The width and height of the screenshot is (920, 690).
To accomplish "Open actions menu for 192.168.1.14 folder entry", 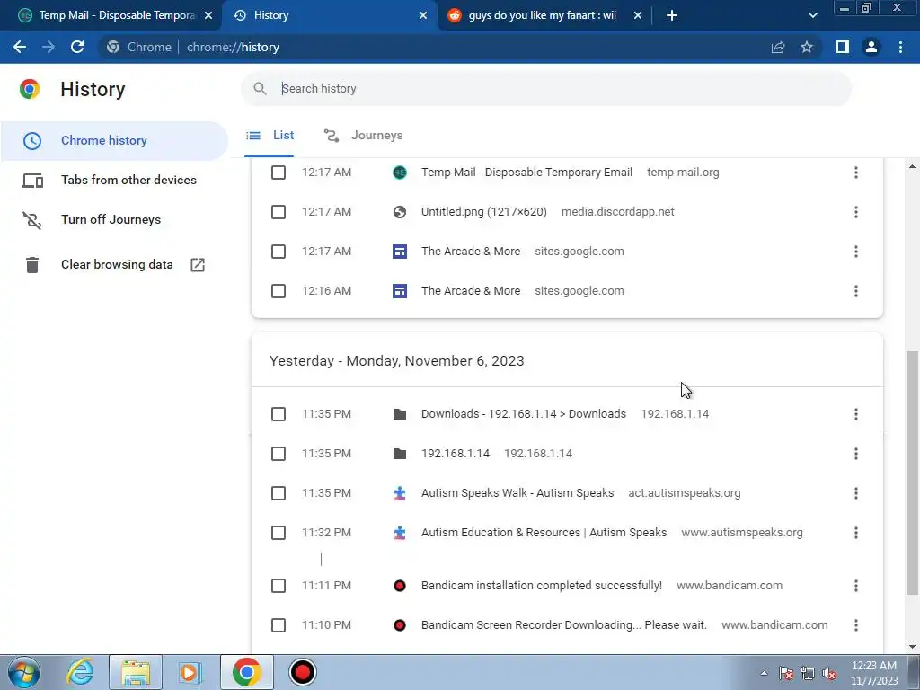I will (x=856, y=454).
